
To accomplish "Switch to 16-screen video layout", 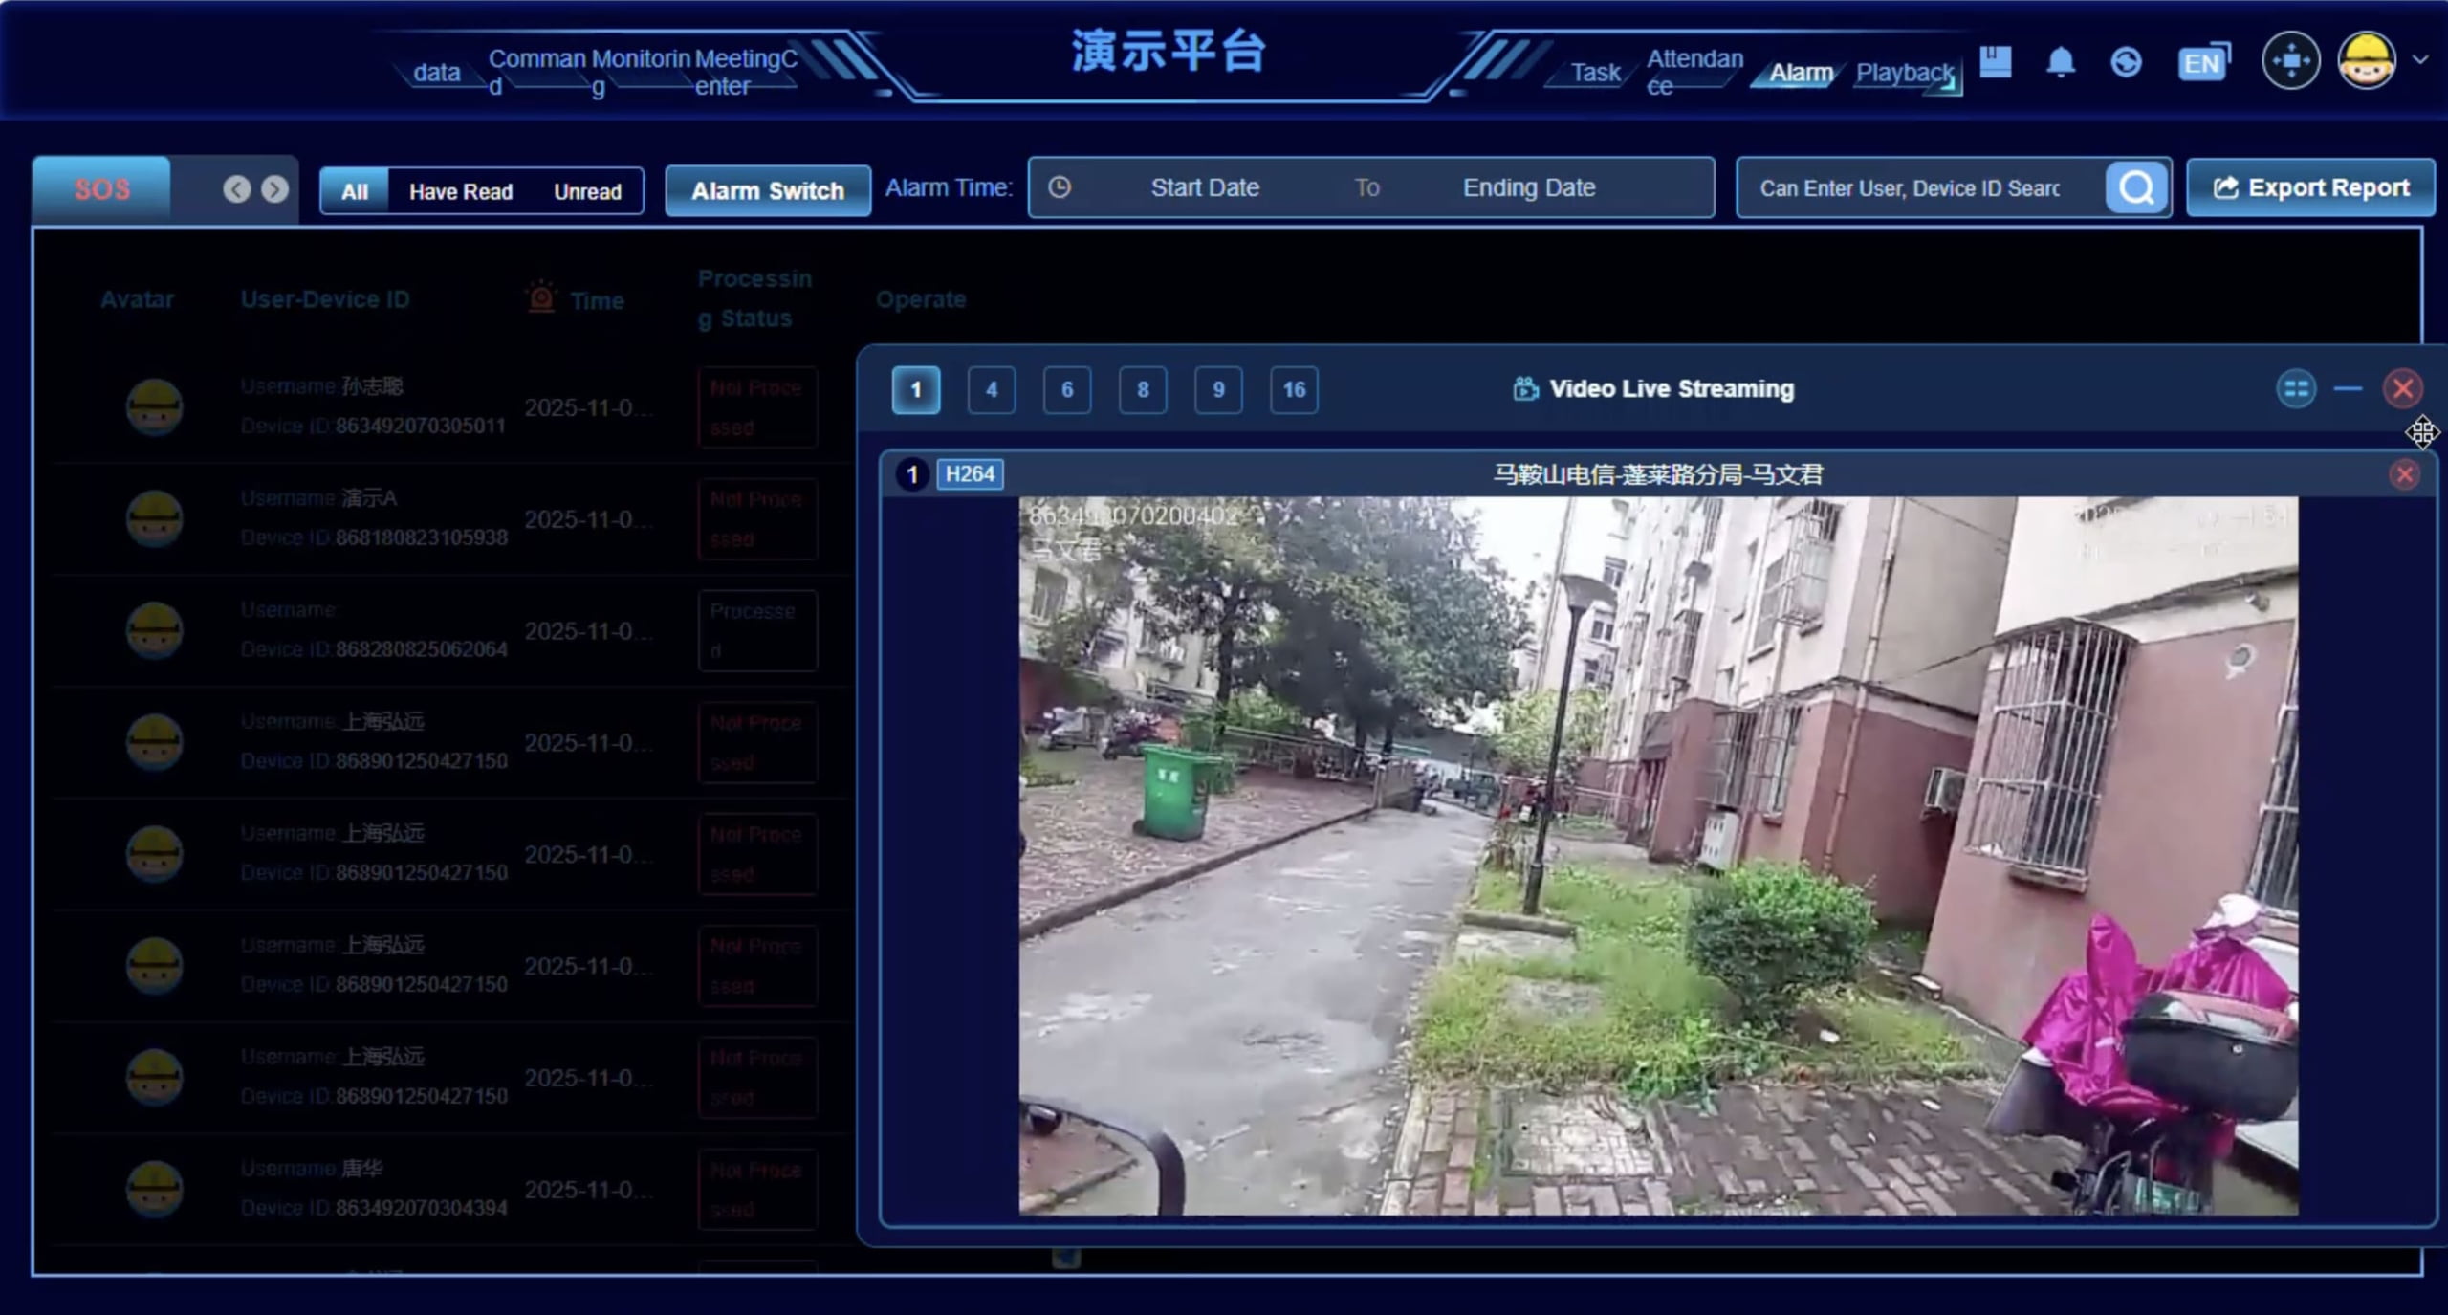I will coord(1293,390).
